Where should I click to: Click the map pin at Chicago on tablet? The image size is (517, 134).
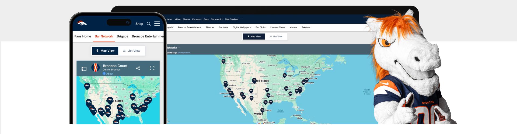(285, 76)
